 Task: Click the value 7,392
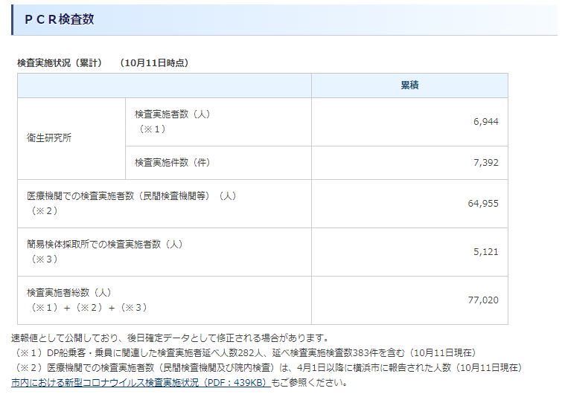(x=486, y=163)
